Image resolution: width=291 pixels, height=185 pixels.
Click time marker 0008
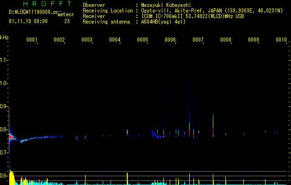point(226,40)
